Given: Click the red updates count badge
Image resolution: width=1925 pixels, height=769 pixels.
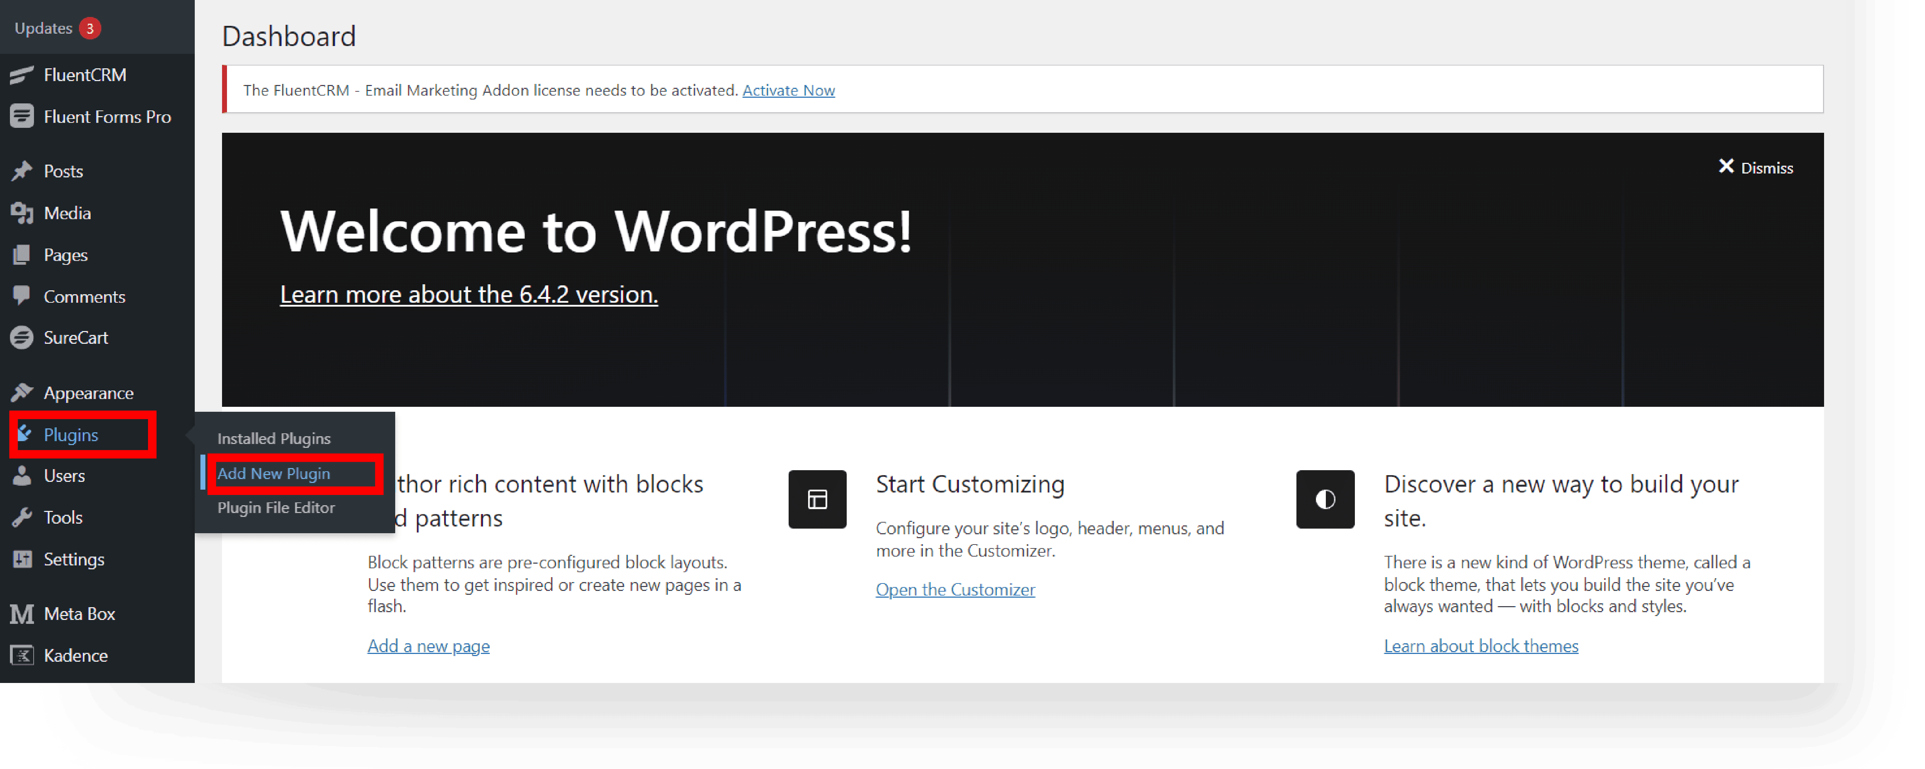Looking at the screenshot, I should pyautogui.click(x=90, y=28).
